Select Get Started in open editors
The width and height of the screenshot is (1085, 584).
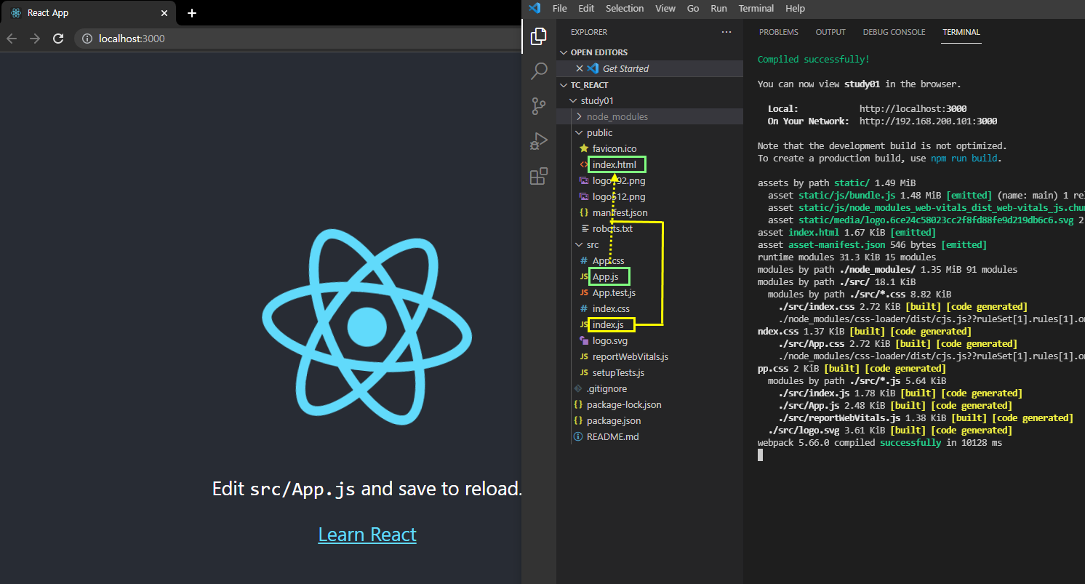point(650,68)
